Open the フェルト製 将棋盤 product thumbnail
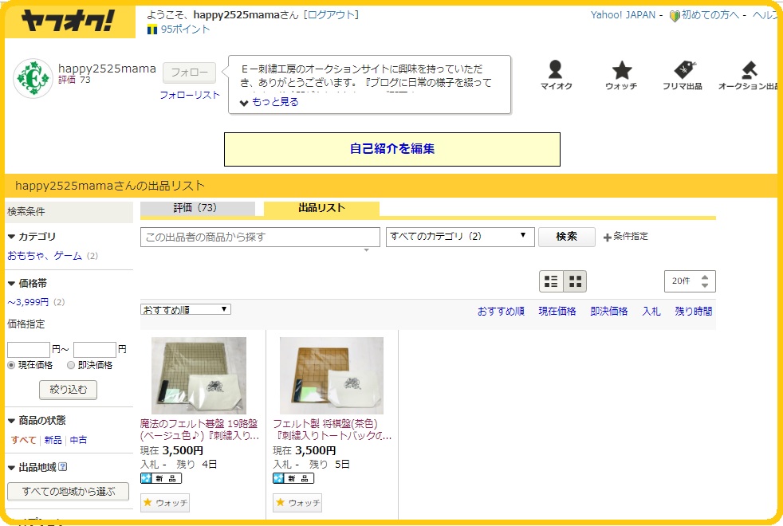The width and height of the screenshot is (783, 526). (x=332, y=375)
